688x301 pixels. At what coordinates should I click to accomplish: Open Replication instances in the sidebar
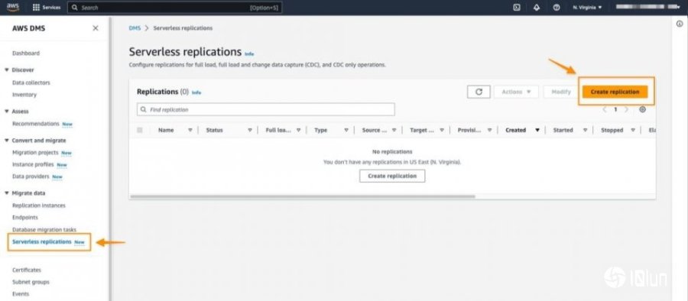click(39, 206)
